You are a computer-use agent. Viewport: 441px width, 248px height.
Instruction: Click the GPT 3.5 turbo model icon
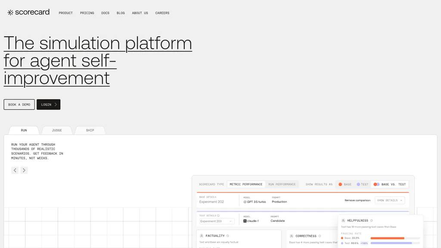click(245, 202)
